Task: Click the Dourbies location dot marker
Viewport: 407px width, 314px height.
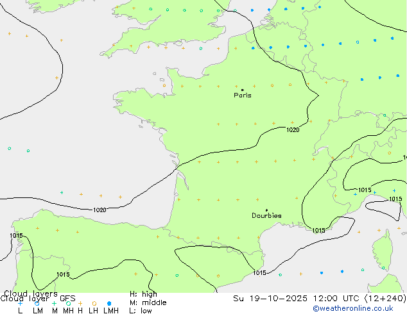Action: [266, 210]
